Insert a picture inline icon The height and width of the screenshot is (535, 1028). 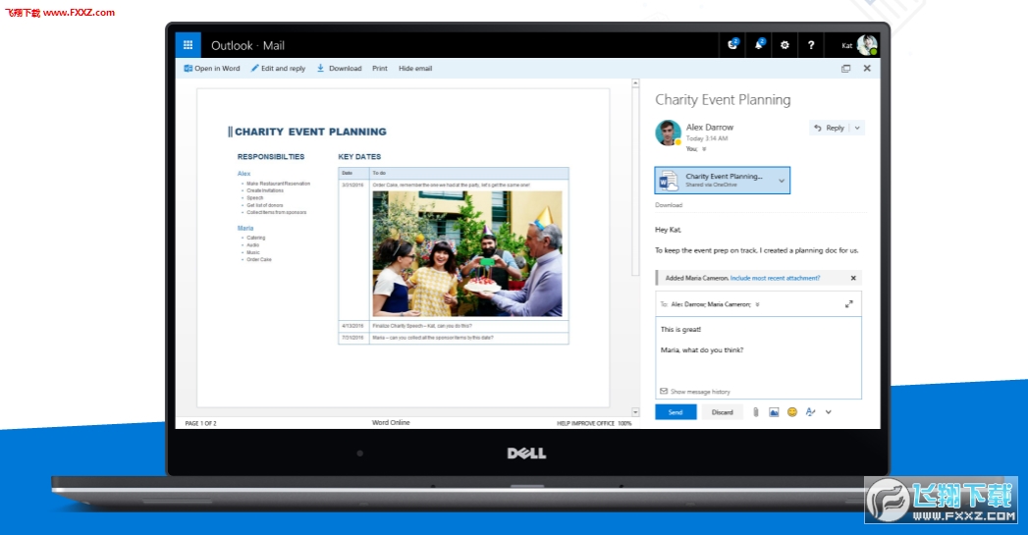[774, 412]
